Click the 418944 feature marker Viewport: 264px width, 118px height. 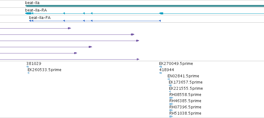(x=160, y=73)
